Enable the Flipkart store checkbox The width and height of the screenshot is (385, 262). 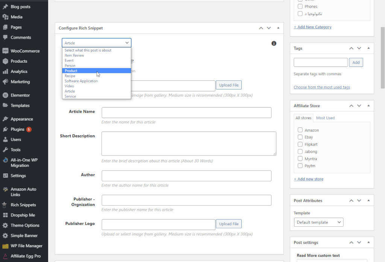(300, 144)
